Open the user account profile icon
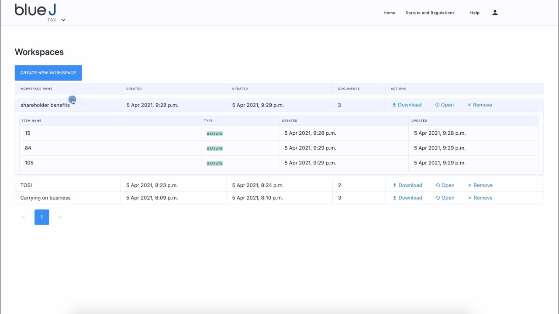 (495, 13)
